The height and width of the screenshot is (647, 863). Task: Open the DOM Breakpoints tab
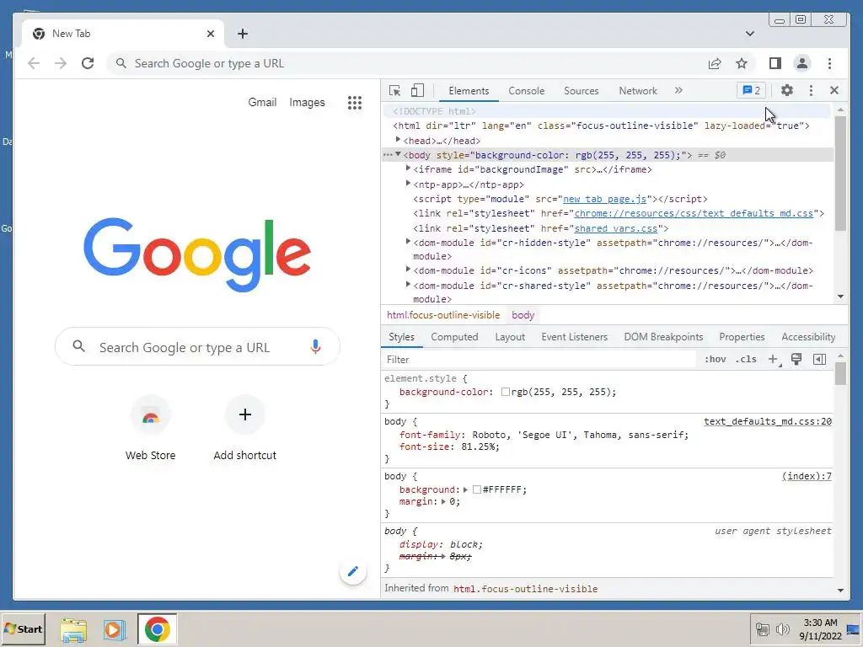point(663,337)
